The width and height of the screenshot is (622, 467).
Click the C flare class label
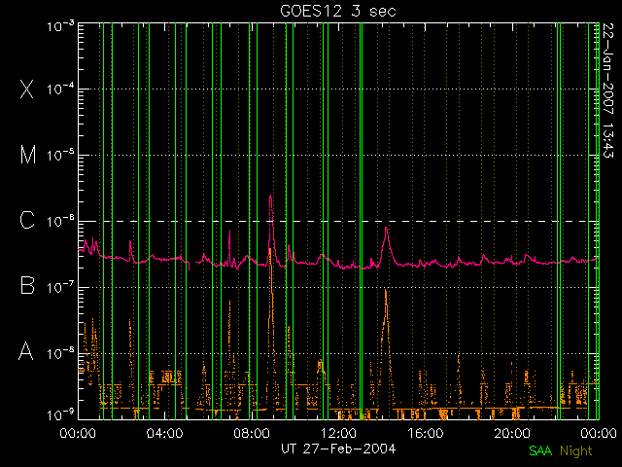pos(27,220)
